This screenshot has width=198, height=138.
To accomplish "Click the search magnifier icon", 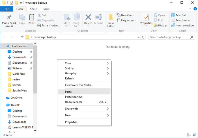I will (x=191, y=37).
